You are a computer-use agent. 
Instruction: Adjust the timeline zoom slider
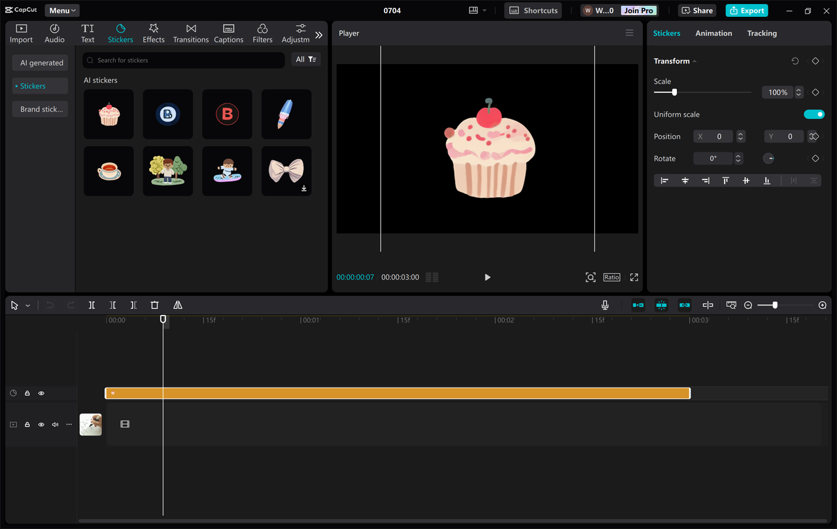775,304
